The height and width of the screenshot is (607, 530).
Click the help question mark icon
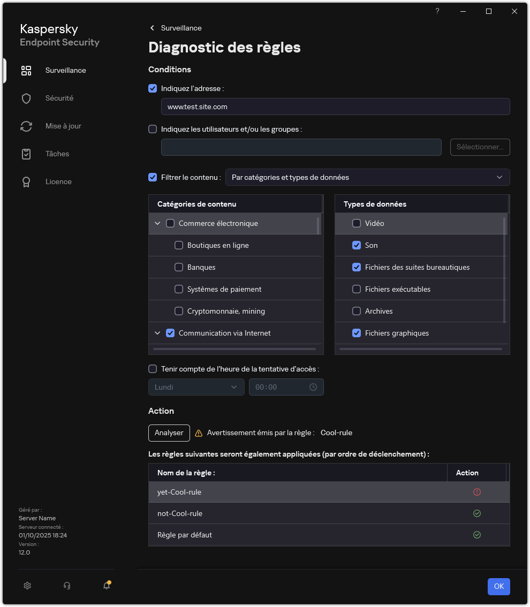[x=437, y=11]
